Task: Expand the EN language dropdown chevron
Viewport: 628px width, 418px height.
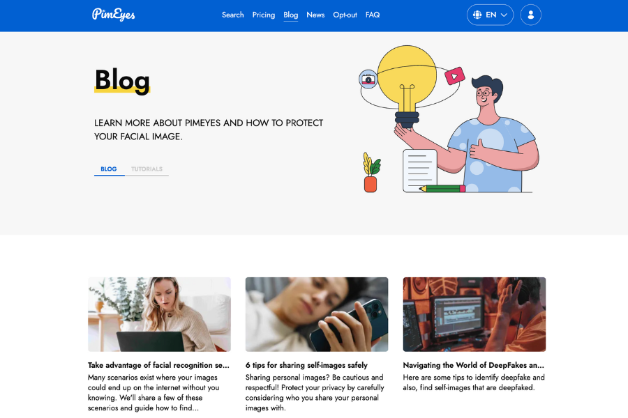Action: pyautogui.click(x=504, y=15)
